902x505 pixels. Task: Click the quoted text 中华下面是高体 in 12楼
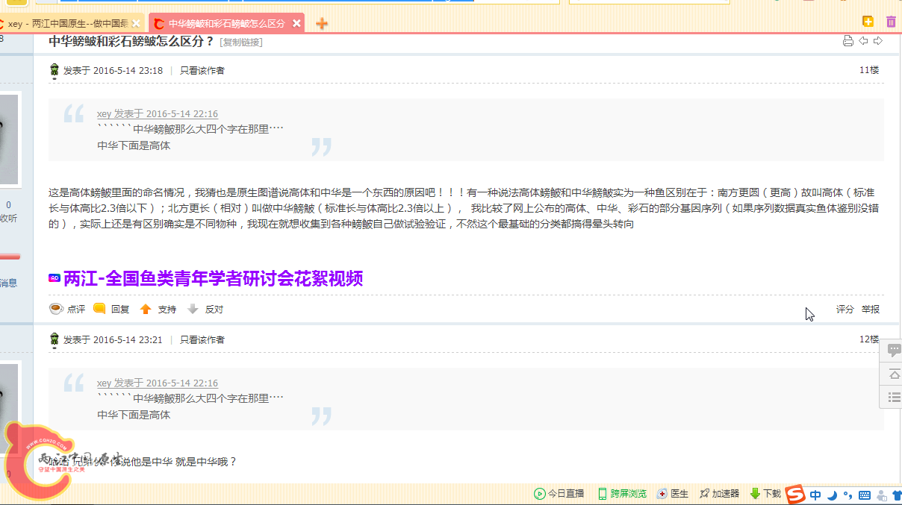click(x=134, y=415)
